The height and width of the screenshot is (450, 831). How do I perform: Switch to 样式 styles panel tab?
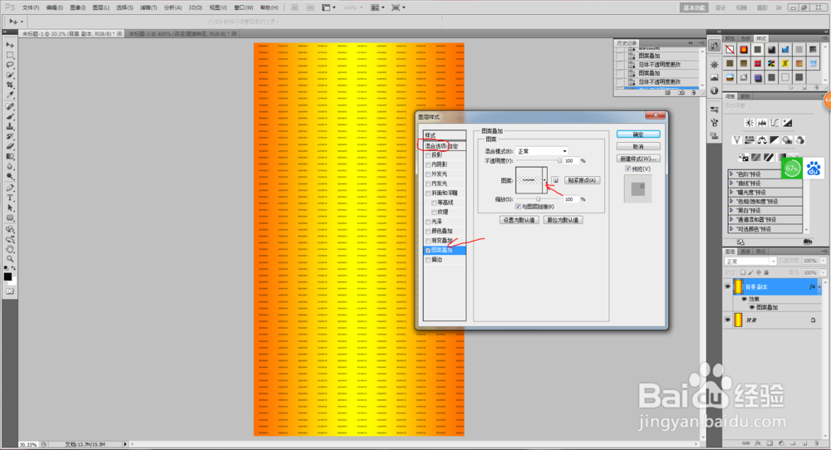click(761, 39)
